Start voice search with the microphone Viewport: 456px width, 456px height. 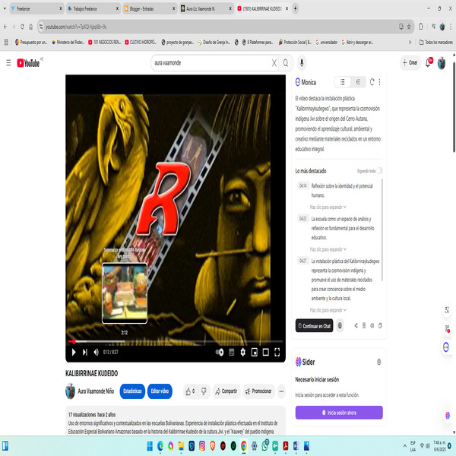point(302,63)
